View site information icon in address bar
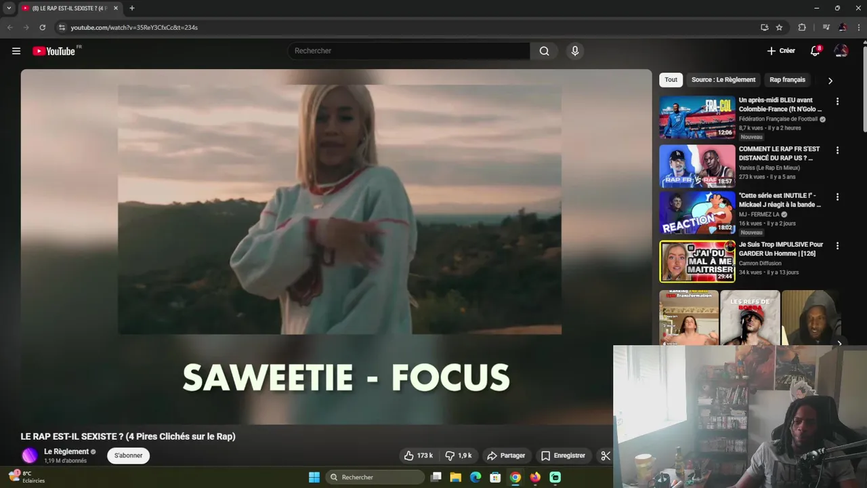 pos(62,27)
